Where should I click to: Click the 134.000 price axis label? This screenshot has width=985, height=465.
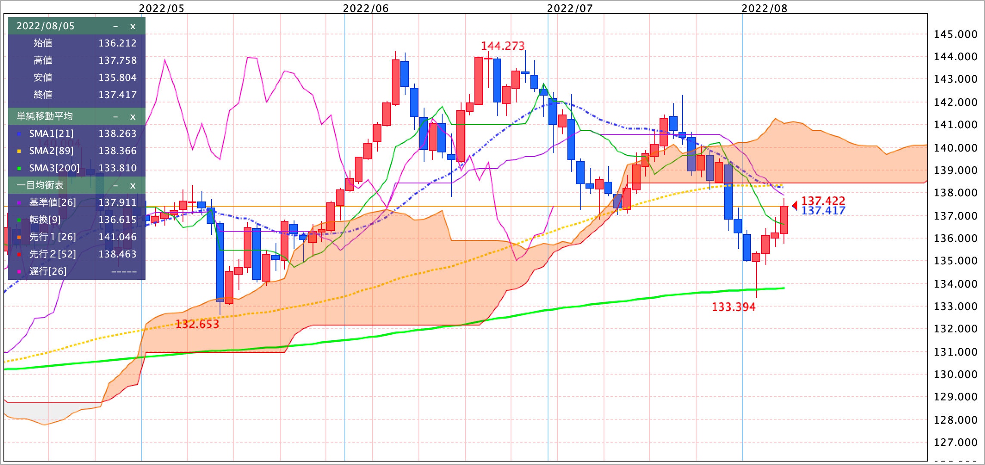coord(955,284)
